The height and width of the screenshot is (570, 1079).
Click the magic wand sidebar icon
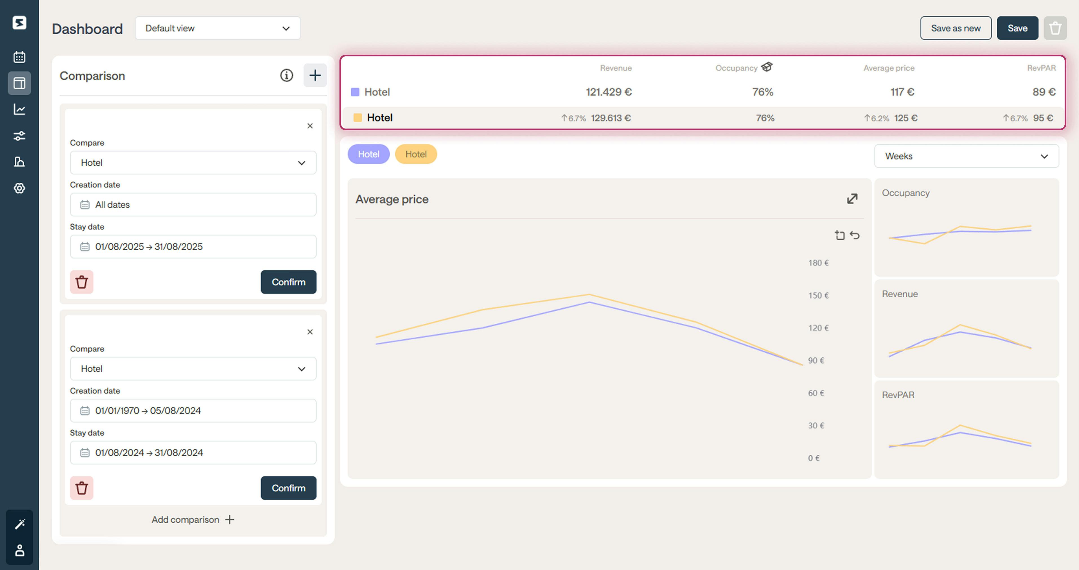pos(20,524)
